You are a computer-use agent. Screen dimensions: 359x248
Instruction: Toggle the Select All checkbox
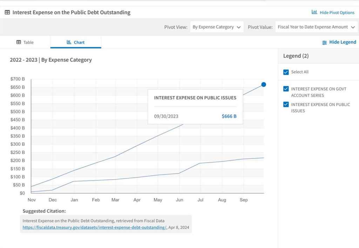[286, 72]
